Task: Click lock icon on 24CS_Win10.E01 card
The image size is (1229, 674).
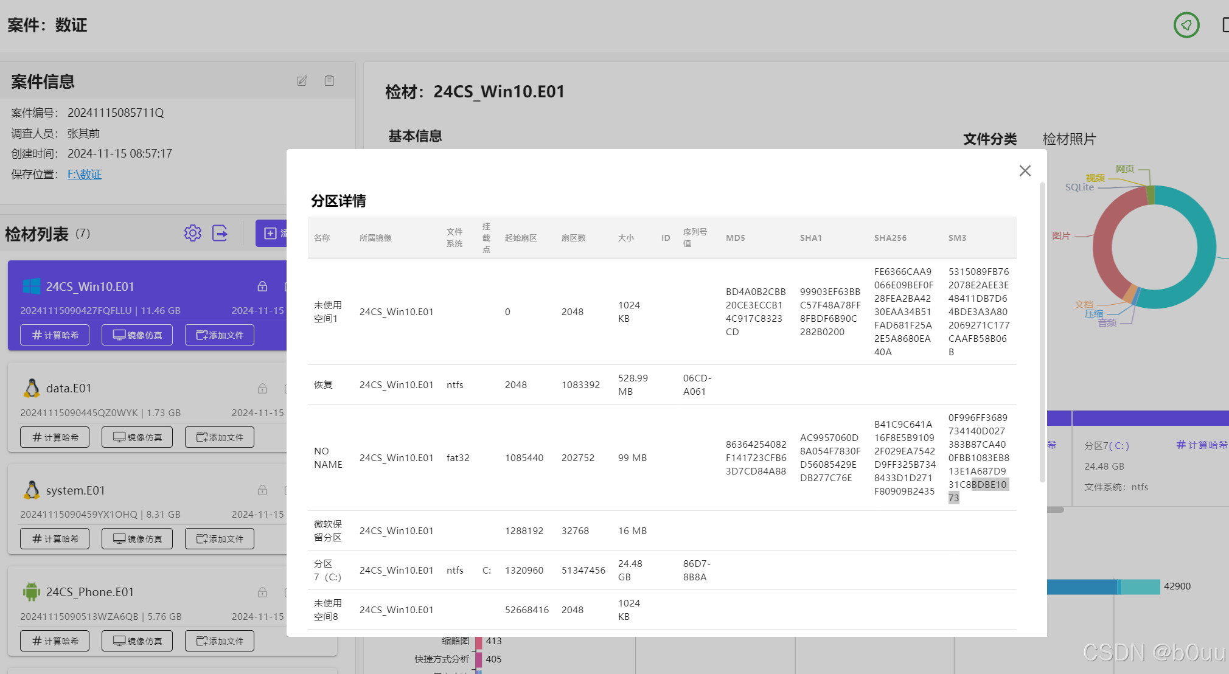Action: click(262, 286)
